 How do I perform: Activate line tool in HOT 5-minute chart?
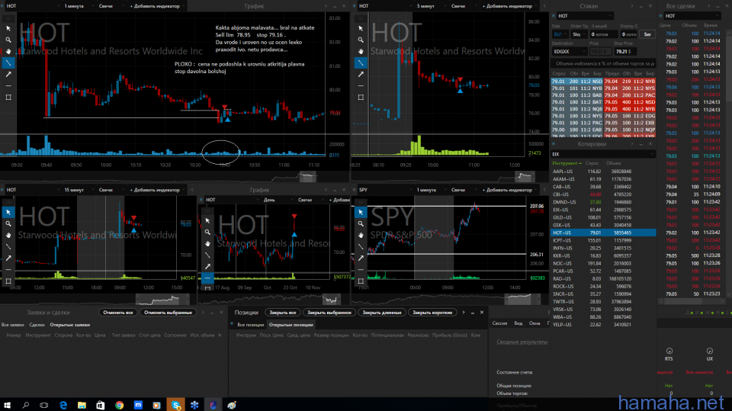[x=361, y=63]
